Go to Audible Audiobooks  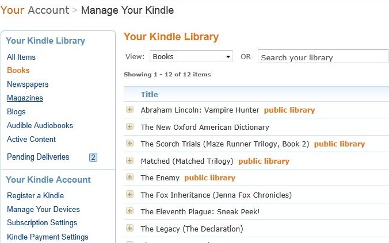pyautogui.click(x=40, y=125)
